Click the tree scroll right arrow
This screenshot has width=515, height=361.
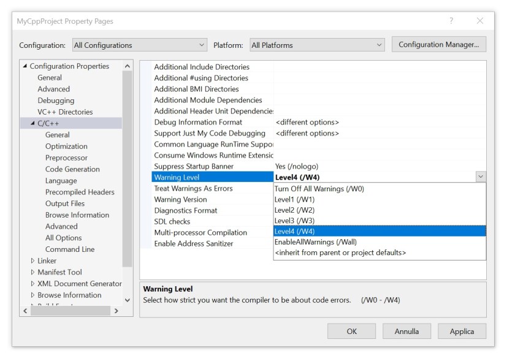coord(116,311)
